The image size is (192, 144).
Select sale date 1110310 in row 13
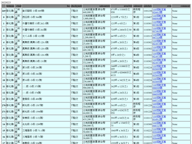point(148,99)
